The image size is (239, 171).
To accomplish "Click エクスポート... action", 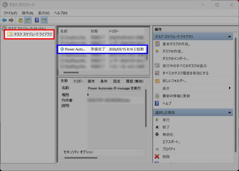I will pos(171,142).
